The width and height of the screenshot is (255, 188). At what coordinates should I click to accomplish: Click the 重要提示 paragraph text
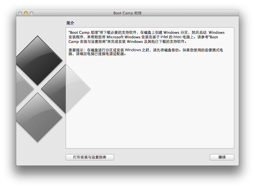point(146,52)
